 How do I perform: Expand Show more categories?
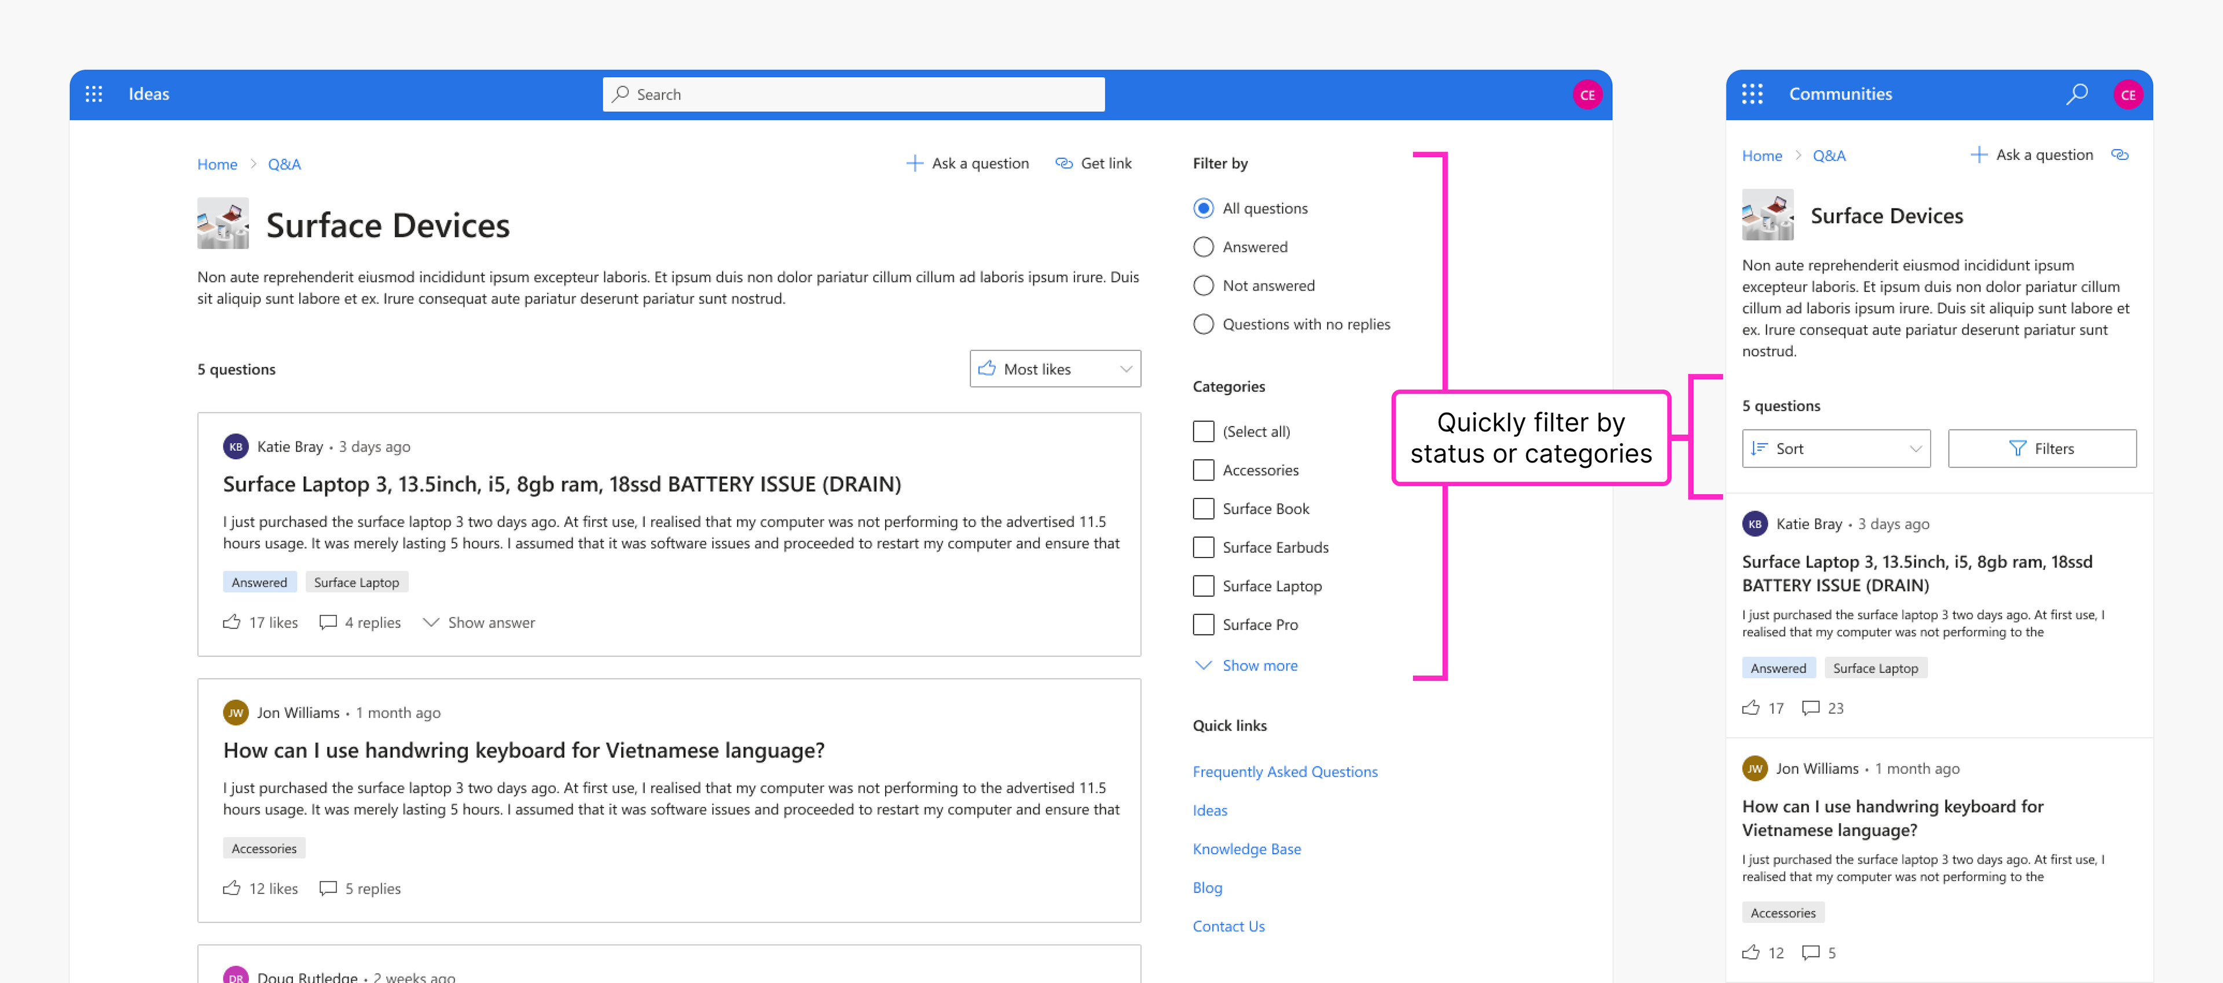[1245, 665]
